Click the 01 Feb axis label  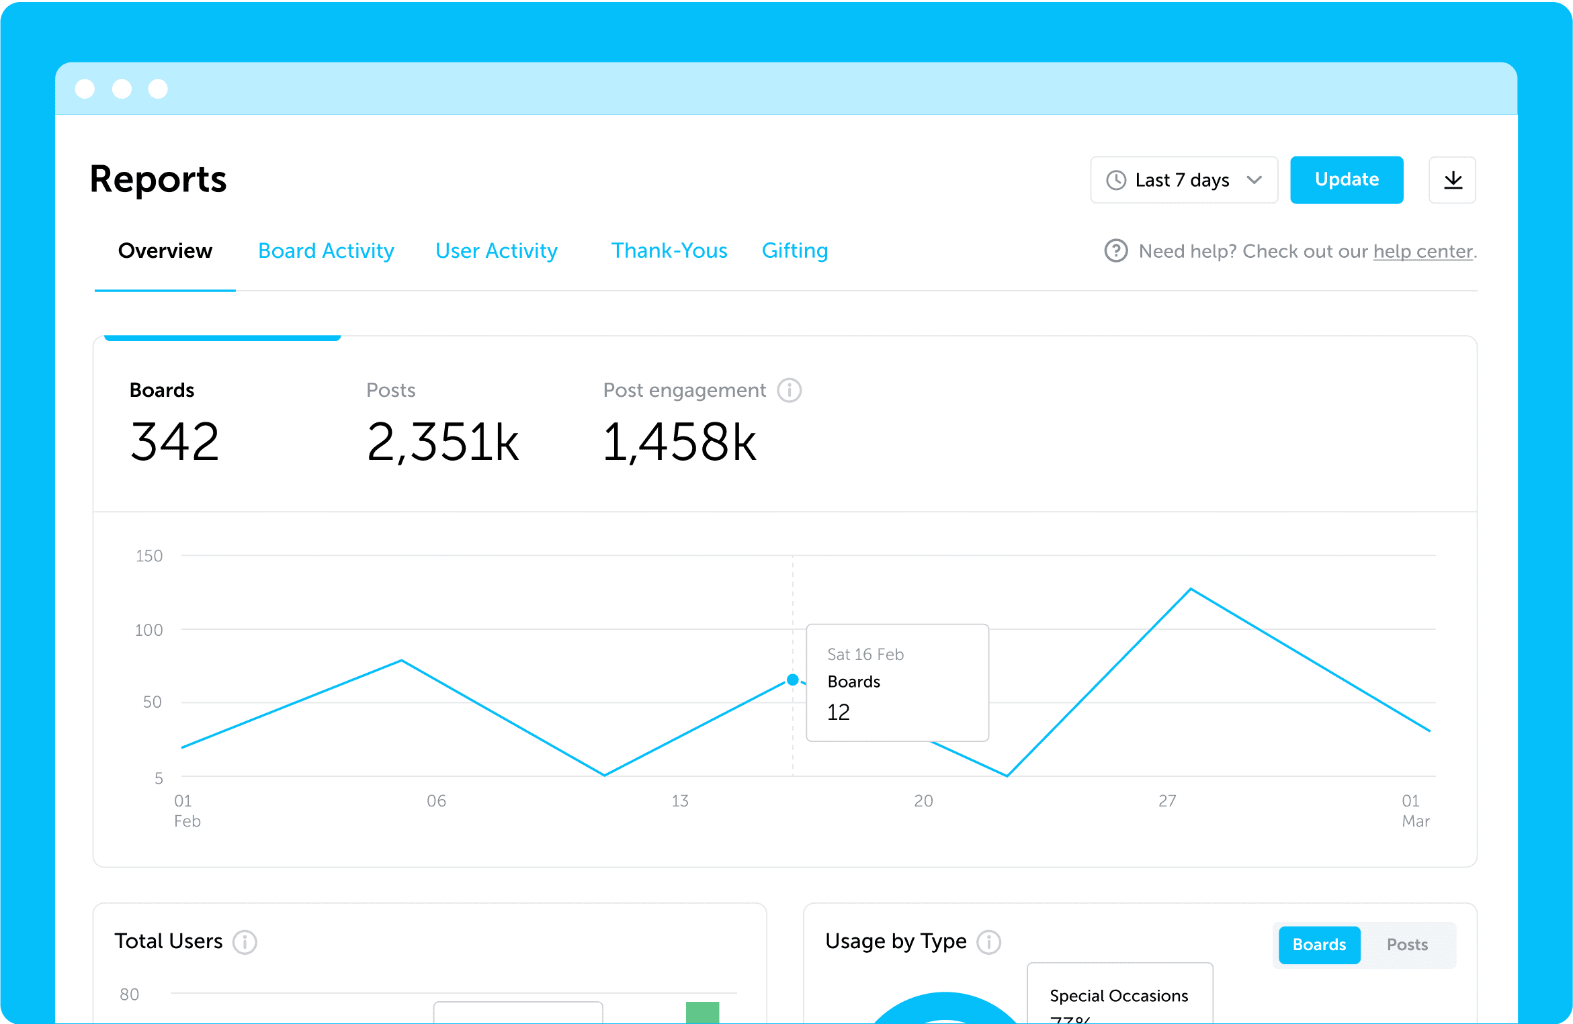[x=187, y=810]
